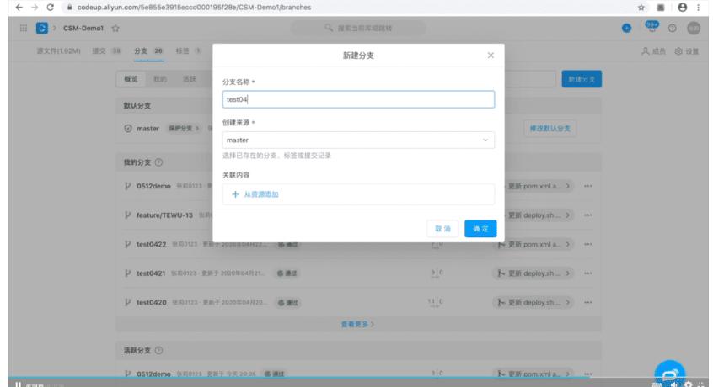This screenshot has width=713, height=387.
Task: Click the help icon beside 我的分支
Action: pos(158,162)
